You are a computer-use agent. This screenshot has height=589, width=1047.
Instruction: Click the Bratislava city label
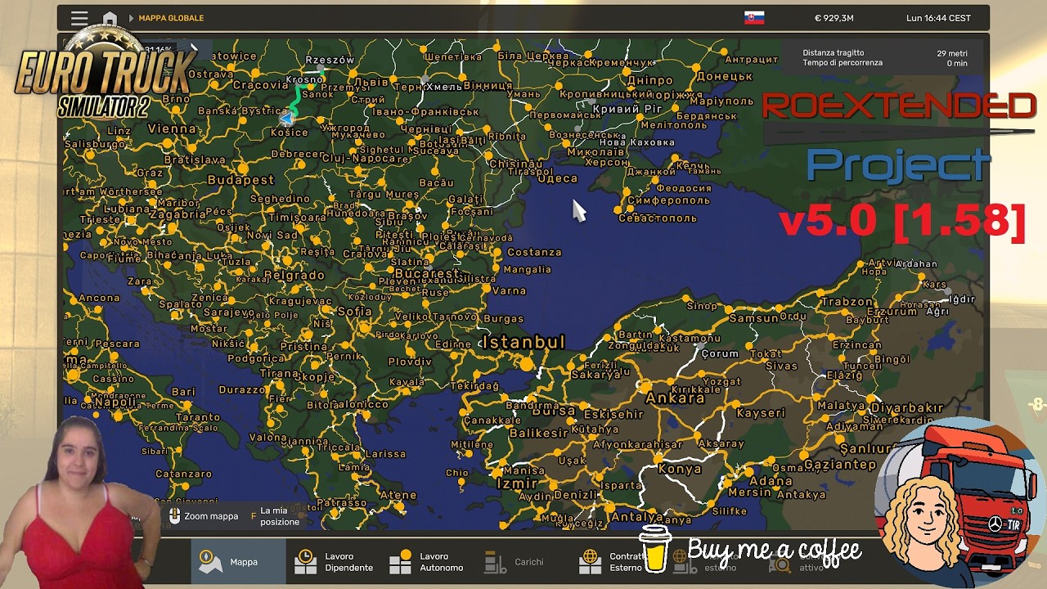coord(195,160)
